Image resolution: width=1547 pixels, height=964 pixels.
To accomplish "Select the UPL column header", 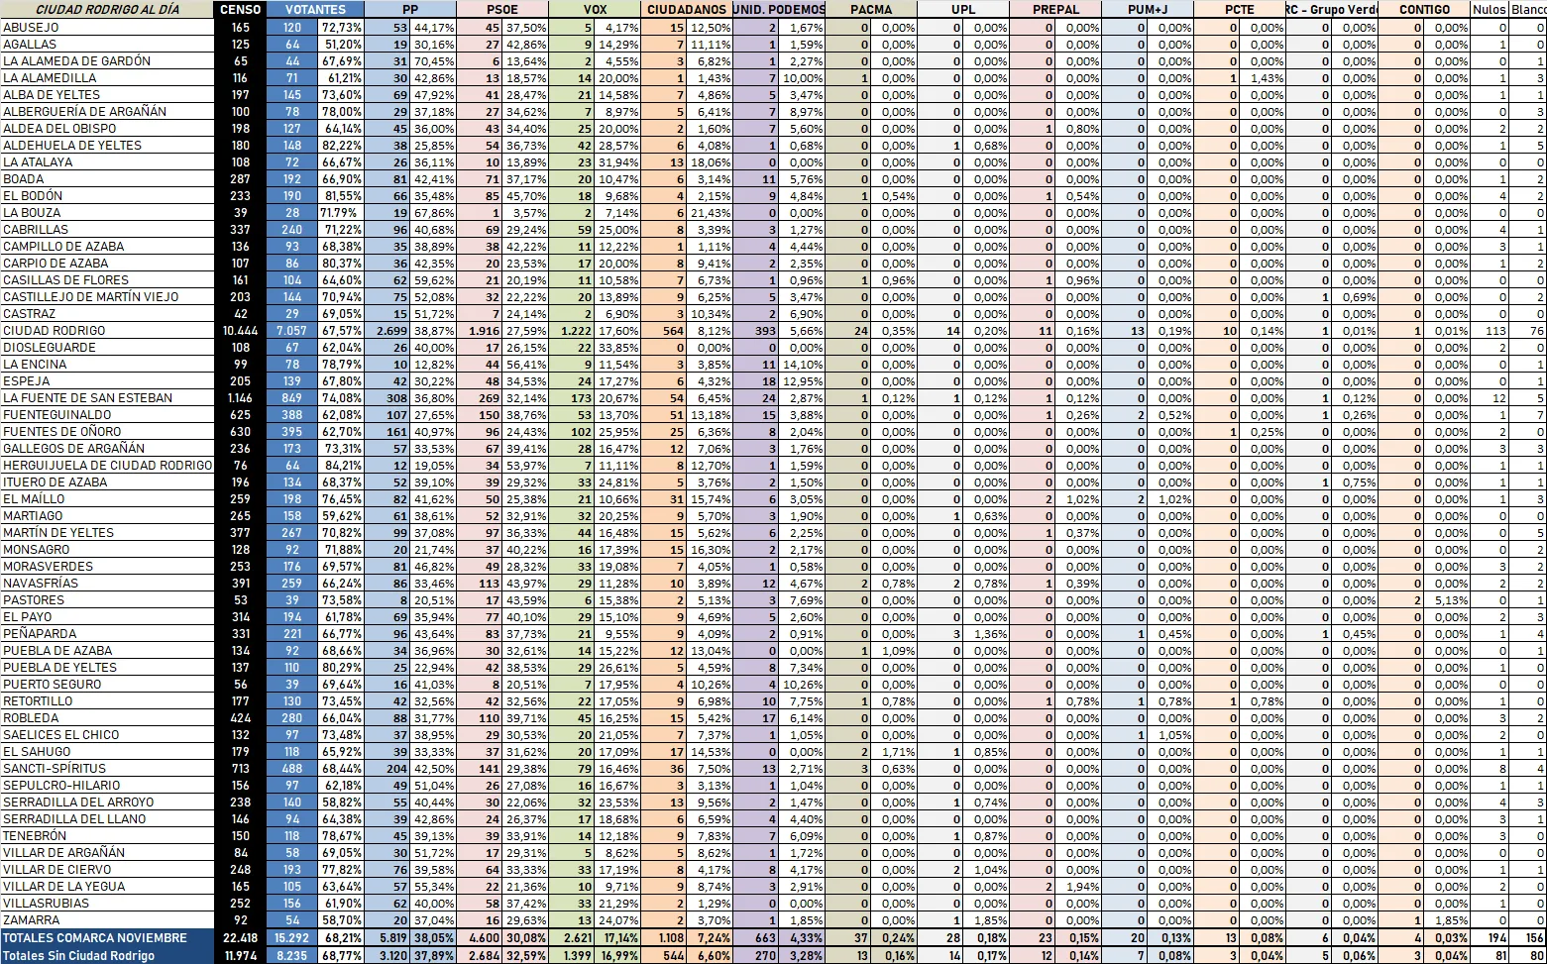I will point(962,9).
